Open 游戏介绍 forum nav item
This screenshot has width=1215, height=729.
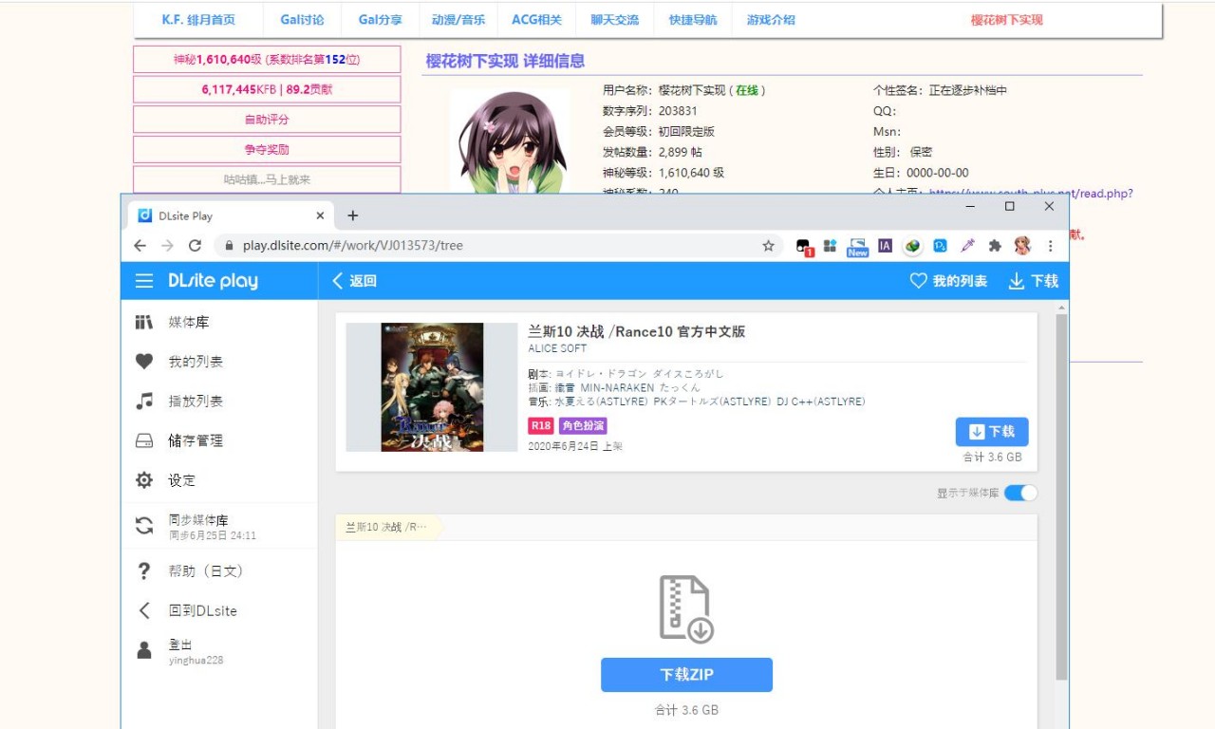tap(771, 20)
